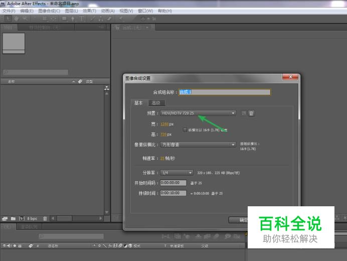The image size is (347, 261).
Task: Select the Text (T) tool in toolbar
Action: (82, 19)
